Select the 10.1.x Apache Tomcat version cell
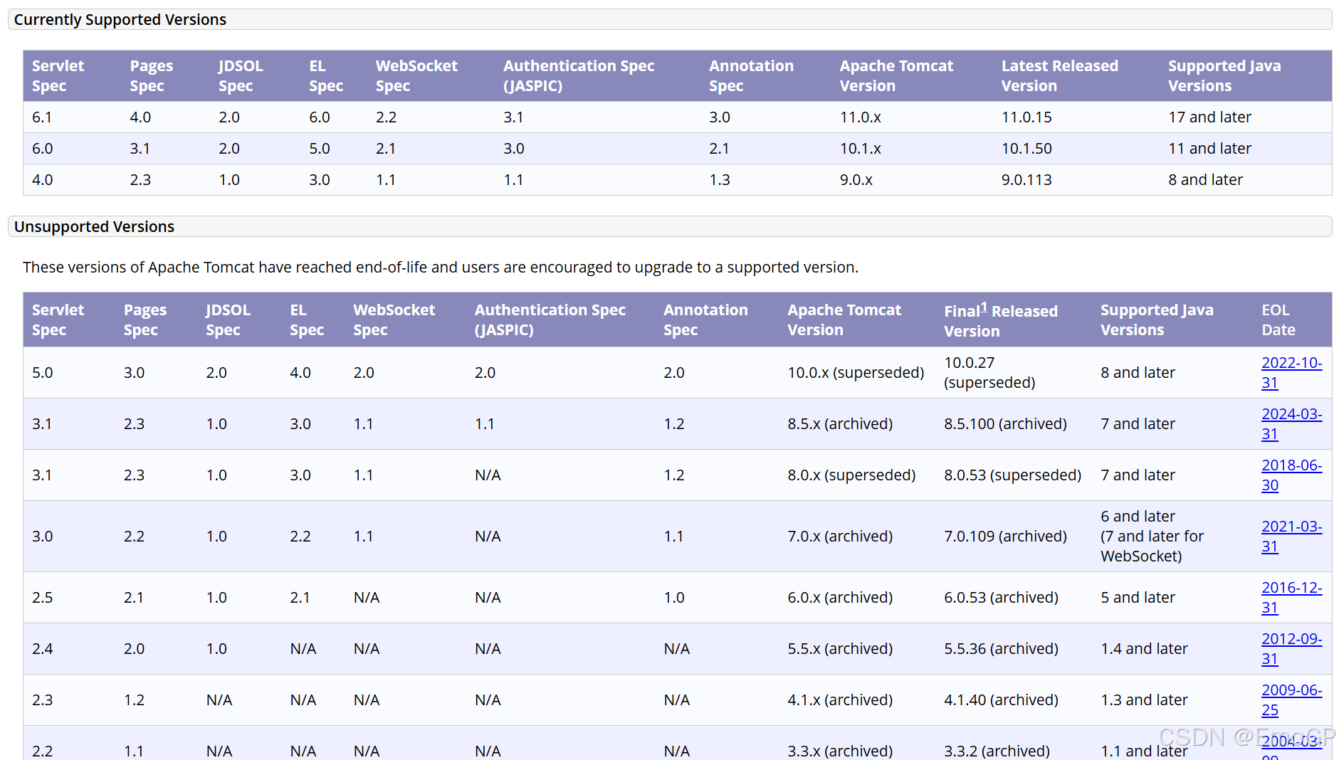This screenshot has height=760, width=1339. tap(860, 149)
